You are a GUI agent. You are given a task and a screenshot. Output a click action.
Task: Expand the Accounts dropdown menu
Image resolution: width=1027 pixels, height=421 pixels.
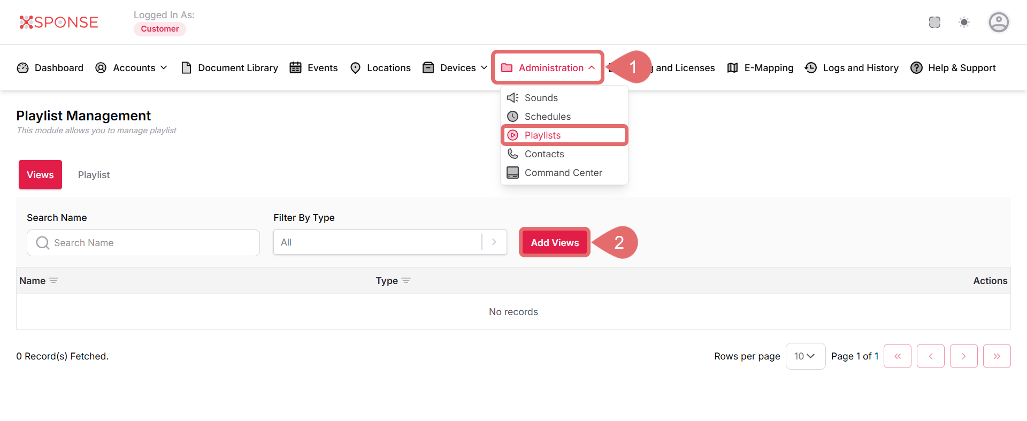pyautogui.click(x=132, y=68)
